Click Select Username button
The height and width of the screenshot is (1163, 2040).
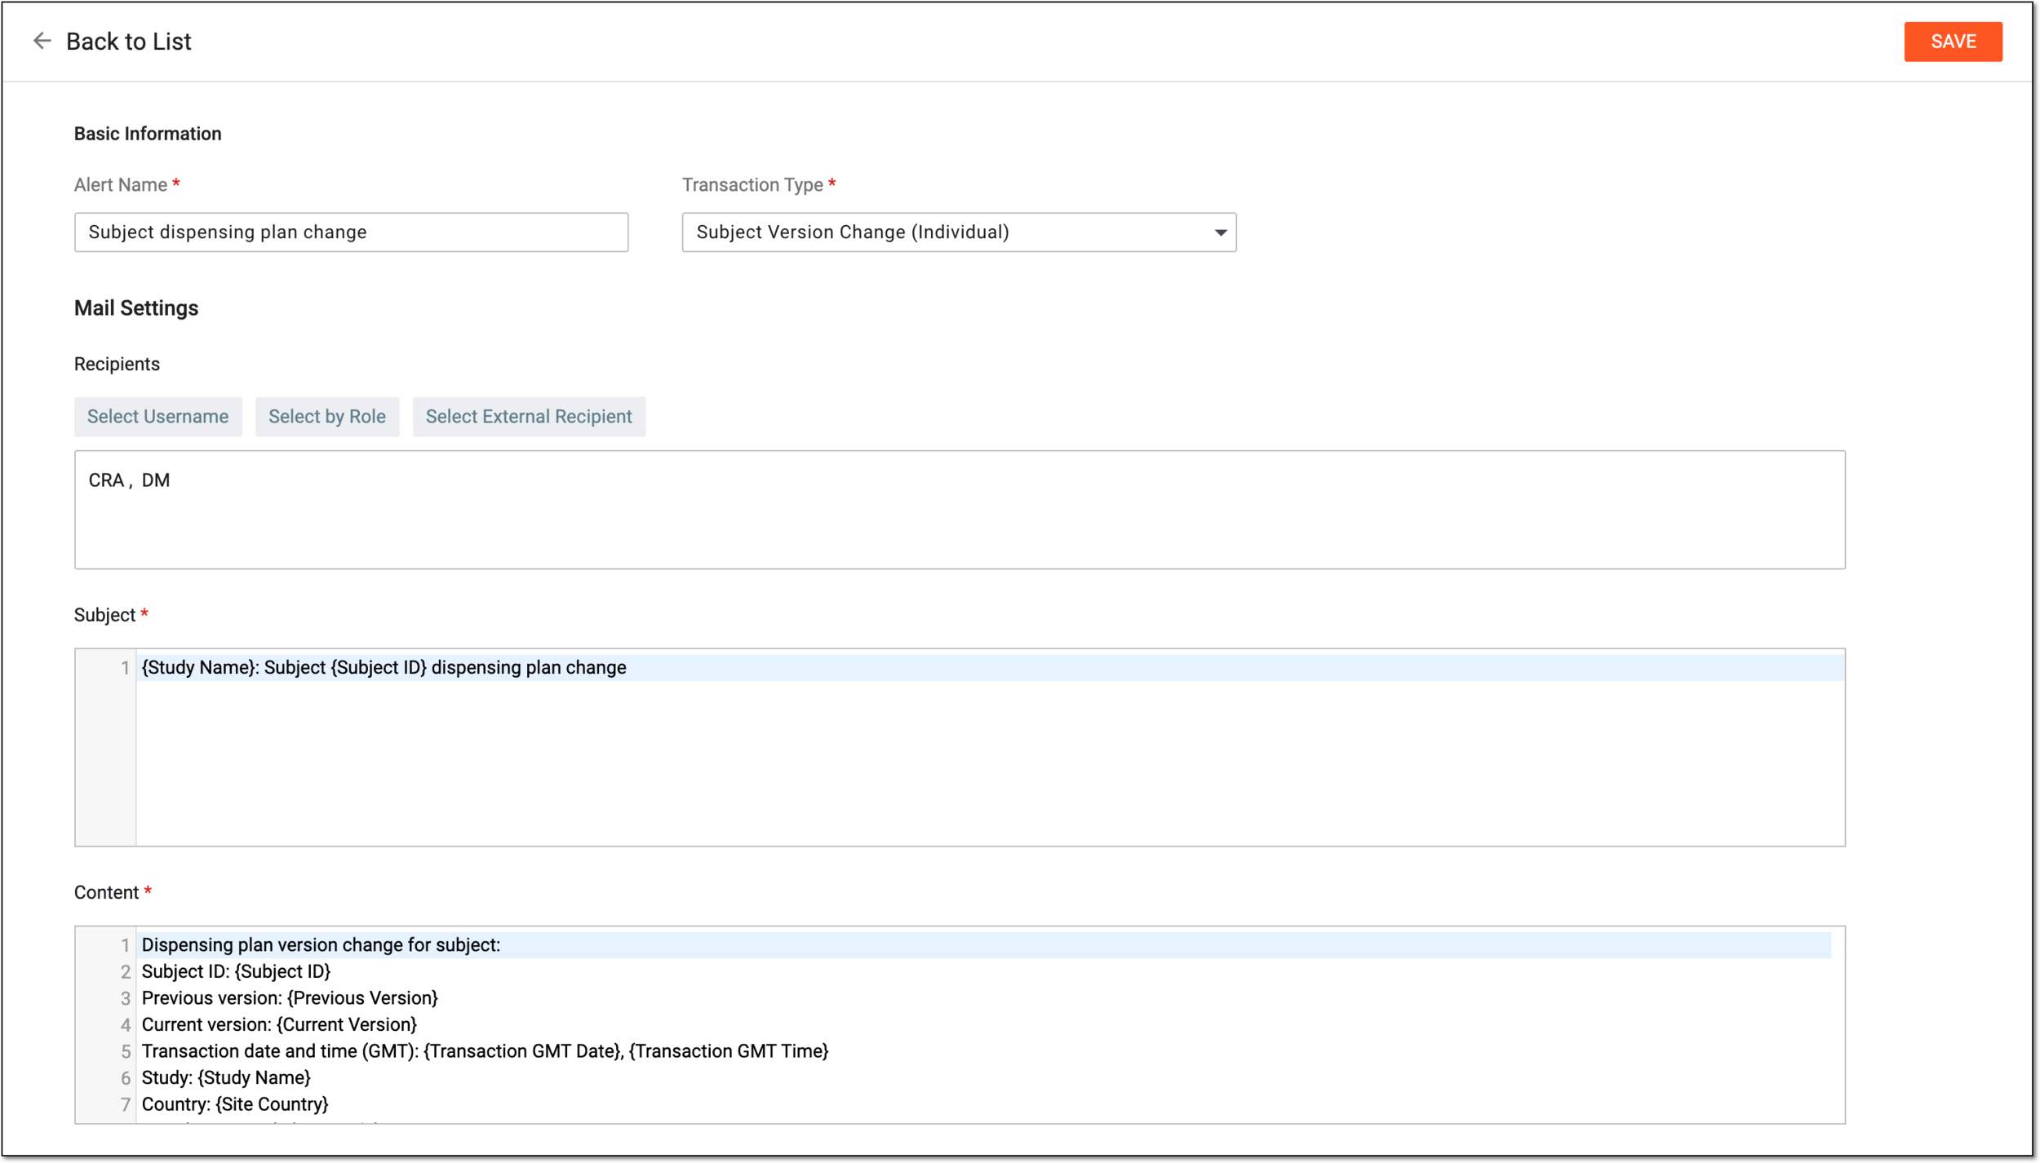coord(158,417)
